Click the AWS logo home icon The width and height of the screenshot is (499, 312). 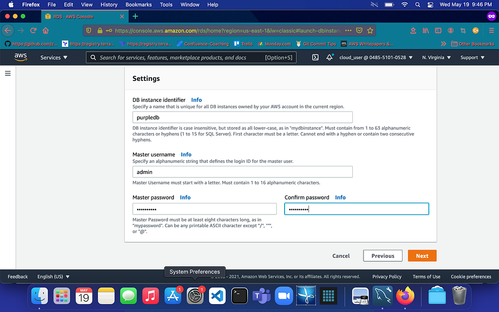(20, 58)
